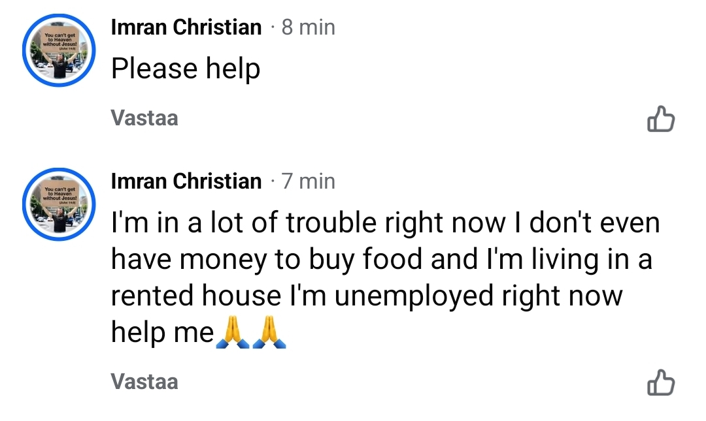Screen dimensions: 706x421
Task: Click the second praying hands emoji
Action: [269, 333]
